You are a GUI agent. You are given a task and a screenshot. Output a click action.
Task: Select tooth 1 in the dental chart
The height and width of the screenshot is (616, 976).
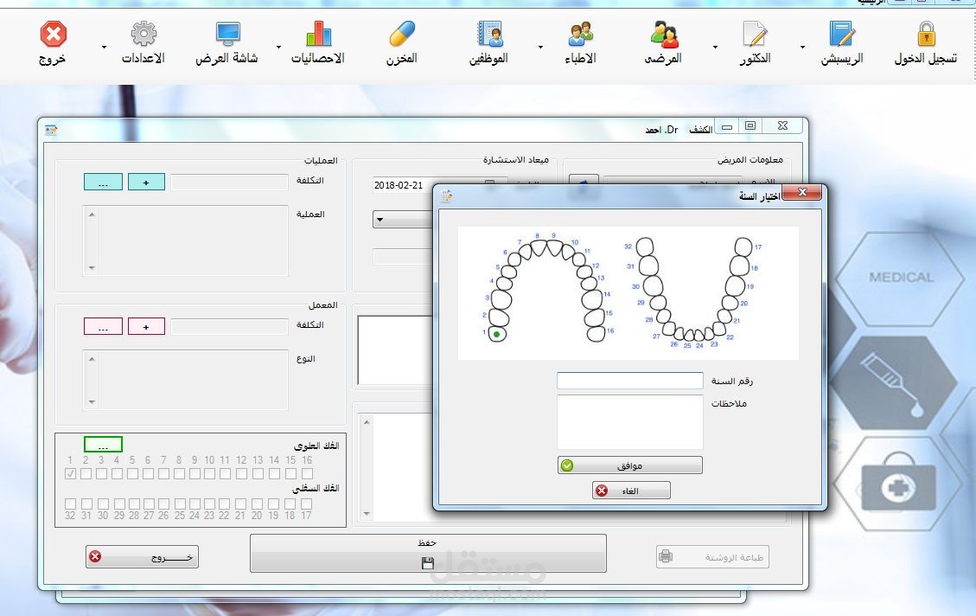point(497,335)
